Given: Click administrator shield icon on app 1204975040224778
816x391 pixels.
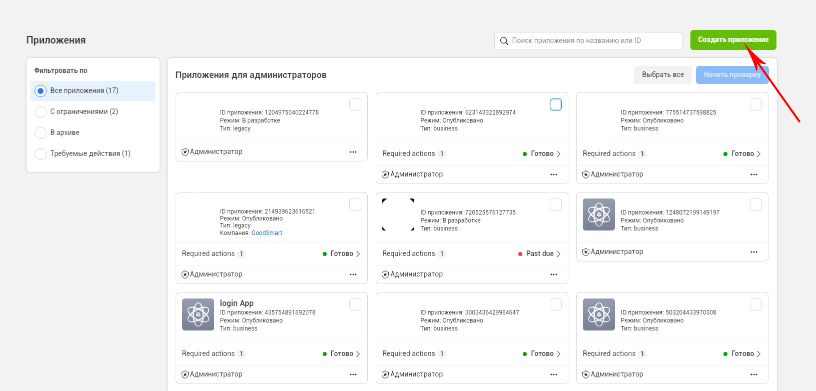Looking at the screenshot, I should [x=185, y=152].
